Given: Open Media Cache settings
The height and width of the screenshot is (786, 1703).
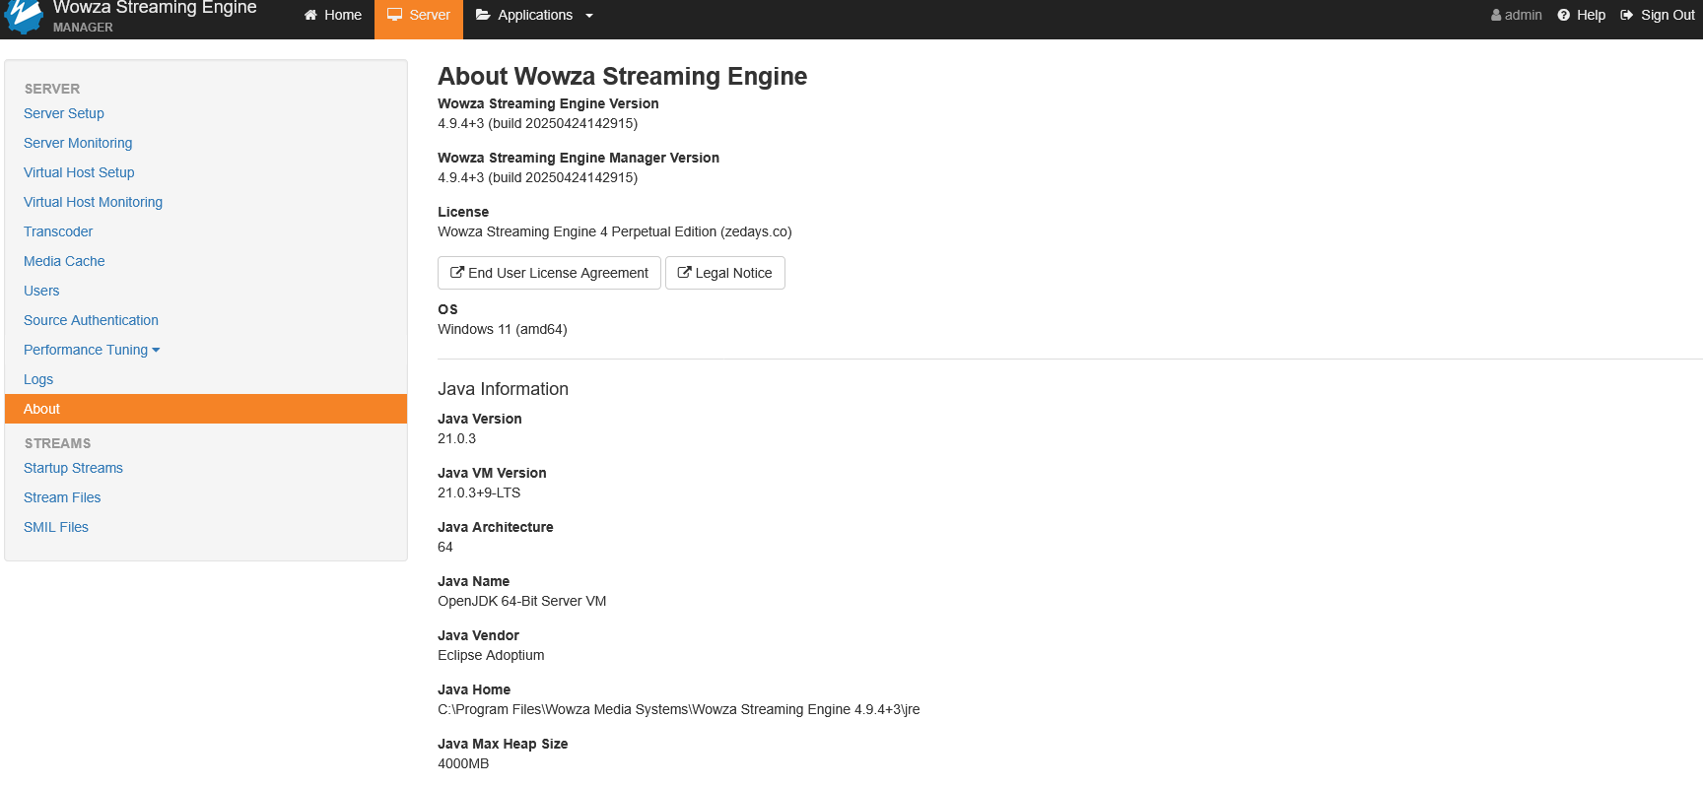Looking at the screenshot, I should tap(64, 261).
